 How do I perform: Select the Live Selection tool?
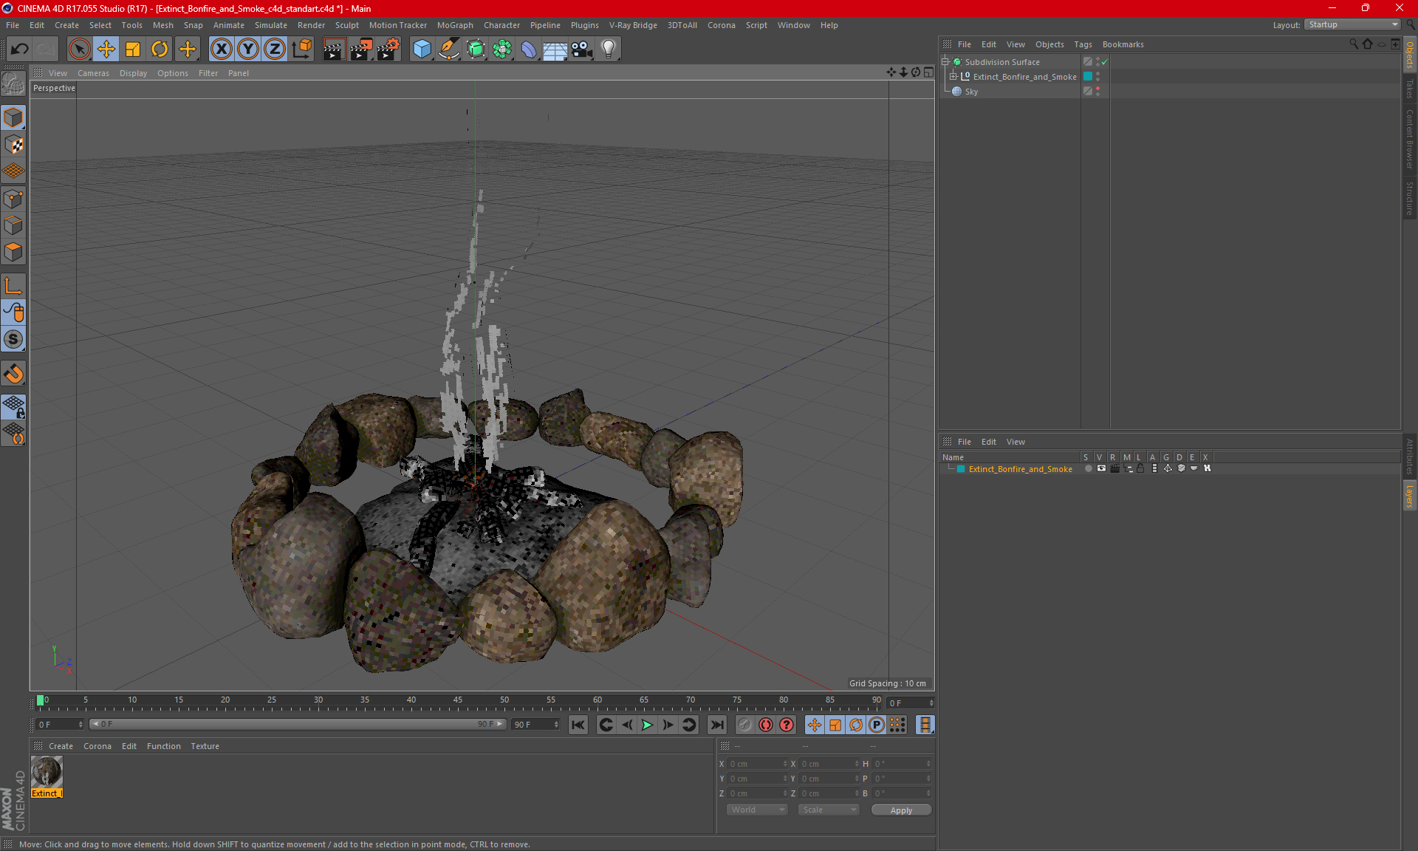point(79,49)
